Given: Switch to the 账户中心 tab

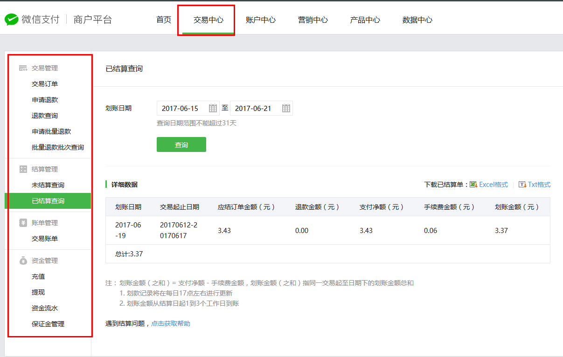Looking at the screenshot, I should [260, 20].
